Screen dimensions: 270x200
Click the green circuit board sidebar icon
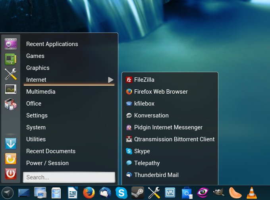point(11,59)
